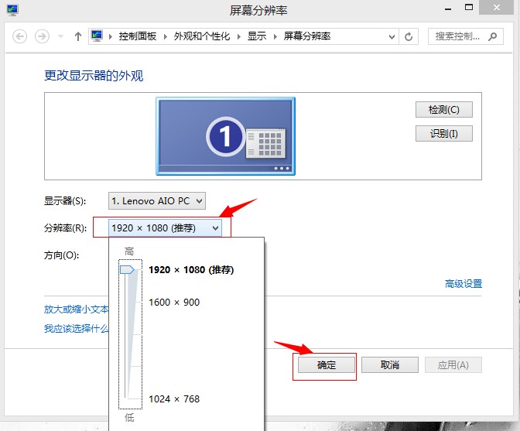The image size is (520, 431).
Task: Select the monitor 1 display thumbnail
Action: click(225, 137)
